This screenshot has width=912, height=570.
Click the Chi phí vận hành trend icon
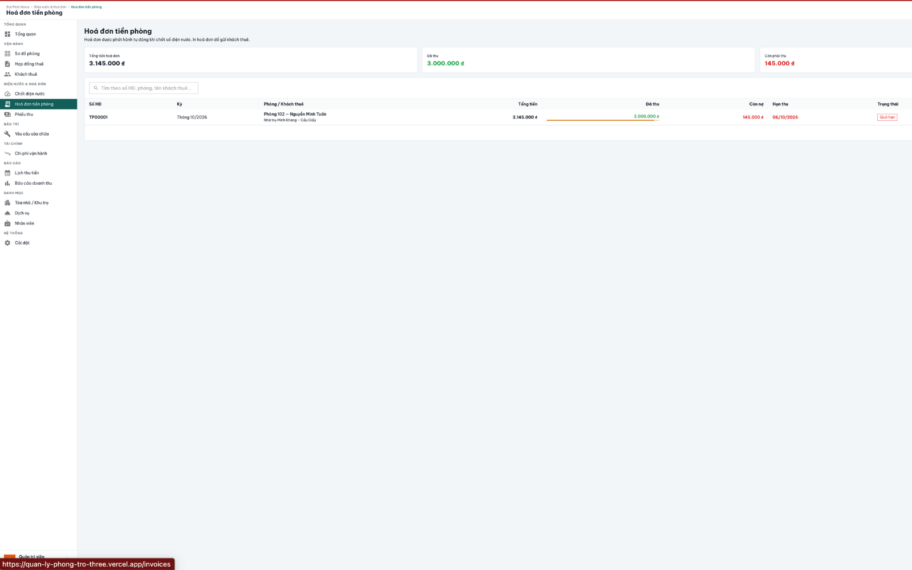[7, 153]
